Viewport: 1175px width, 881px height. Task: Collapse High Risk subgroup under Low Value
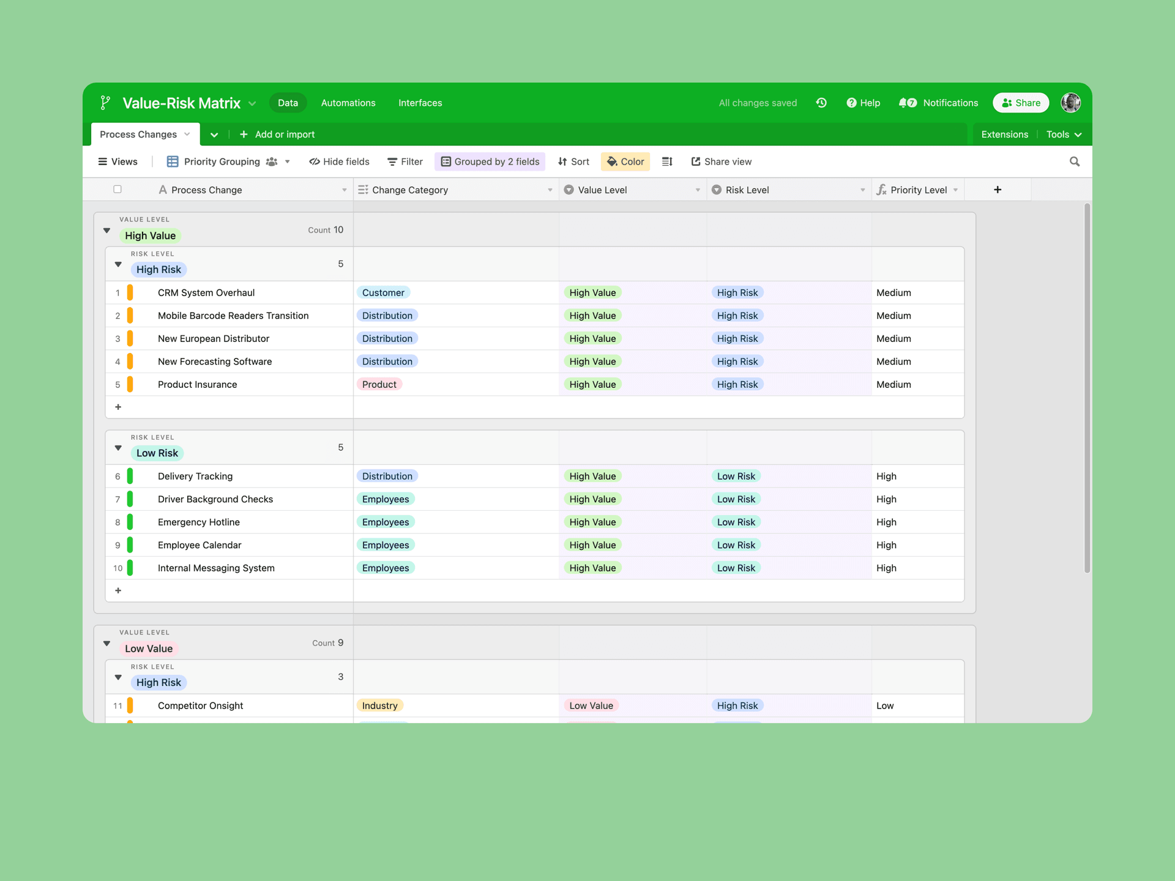coord(118,677)
